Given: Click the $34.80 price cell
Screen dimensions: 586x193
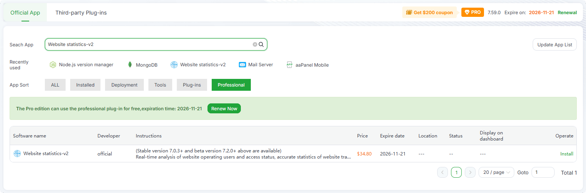Looking at the screenshot, I should (x=364, y=154).
